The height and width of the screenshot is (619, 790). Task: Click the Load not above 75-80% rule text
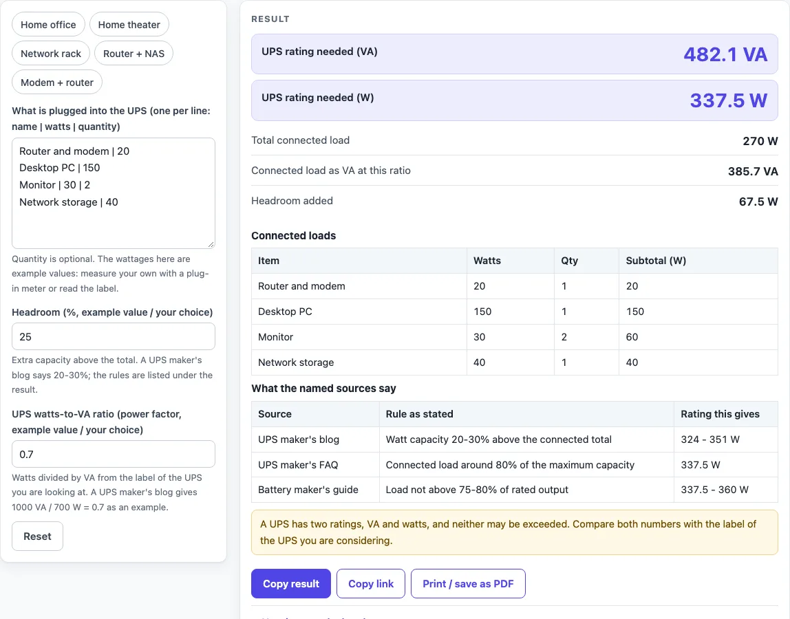click(477, 490)
